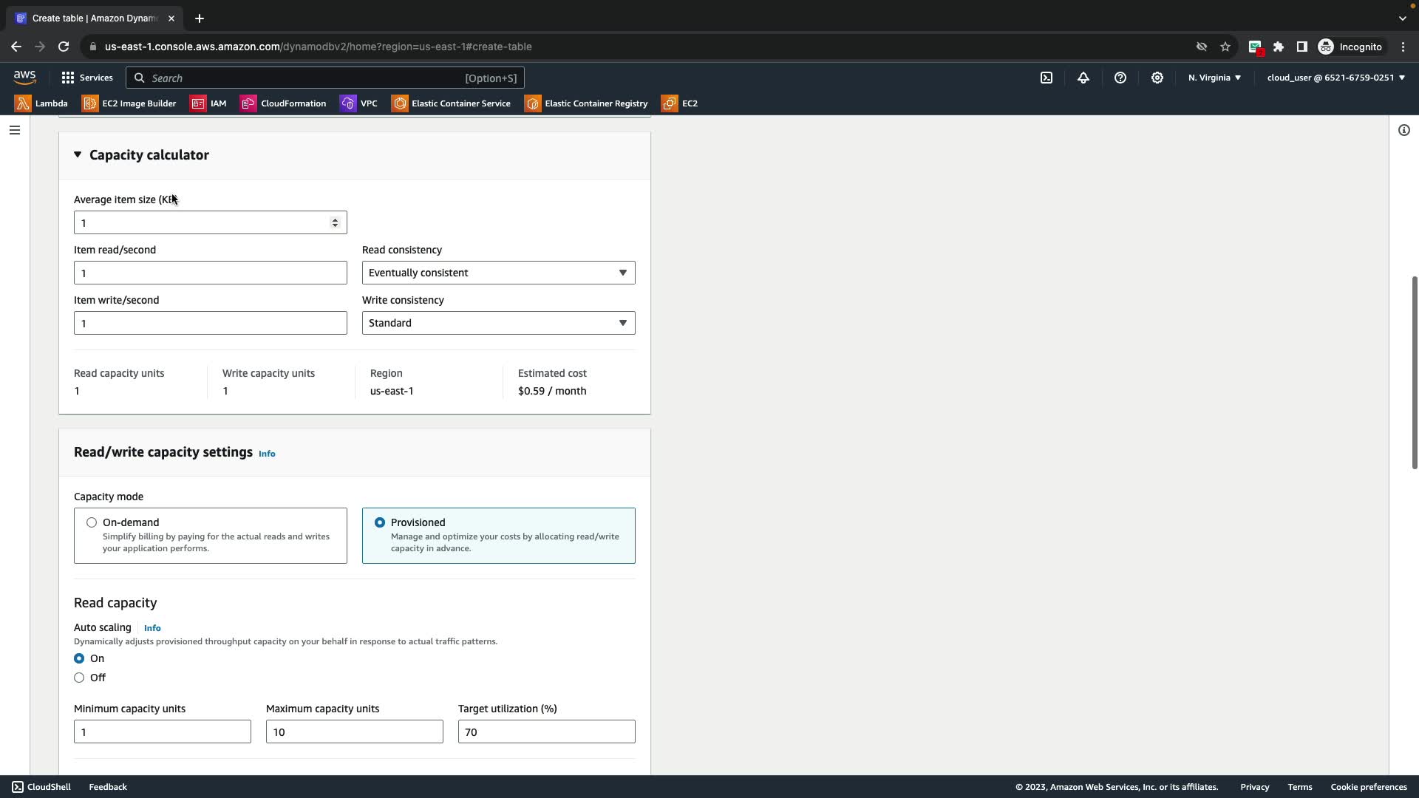Open the side navigation hamburger menu
The image size is (1419, 798).
(x=14, y=130)
